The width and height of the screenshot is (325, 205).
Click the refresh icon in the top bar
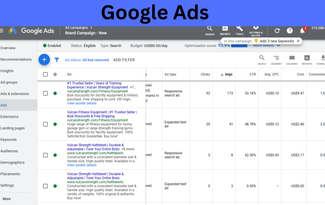(277, 30)
